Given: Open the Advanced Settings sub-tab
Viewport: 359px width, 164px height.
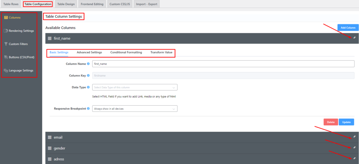Looking at the screenshot, I should point(89,53).
